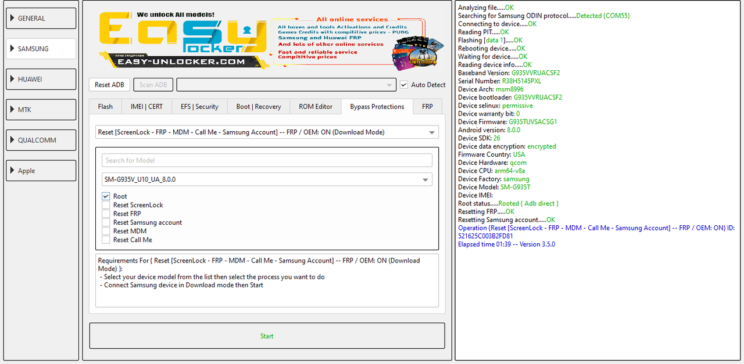Click the Requirements description text box

(267, 280)
